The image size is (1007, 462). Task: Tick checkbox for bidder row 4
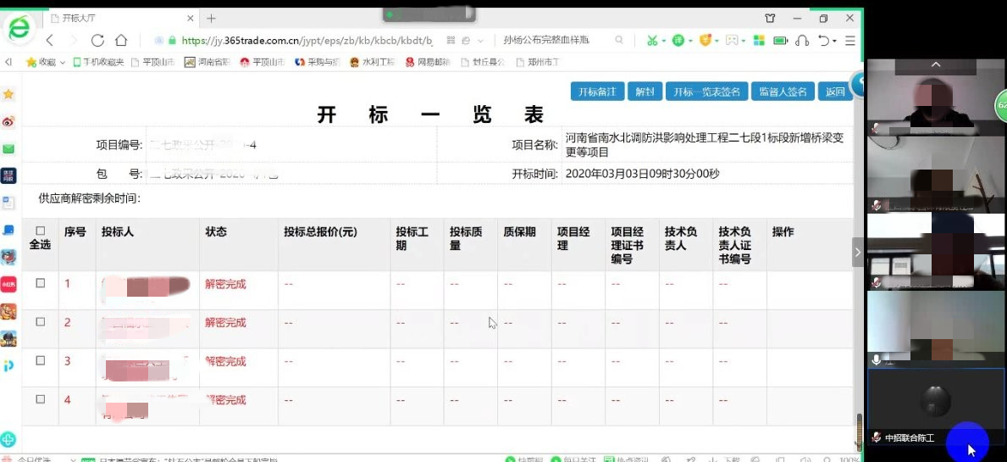41,399
